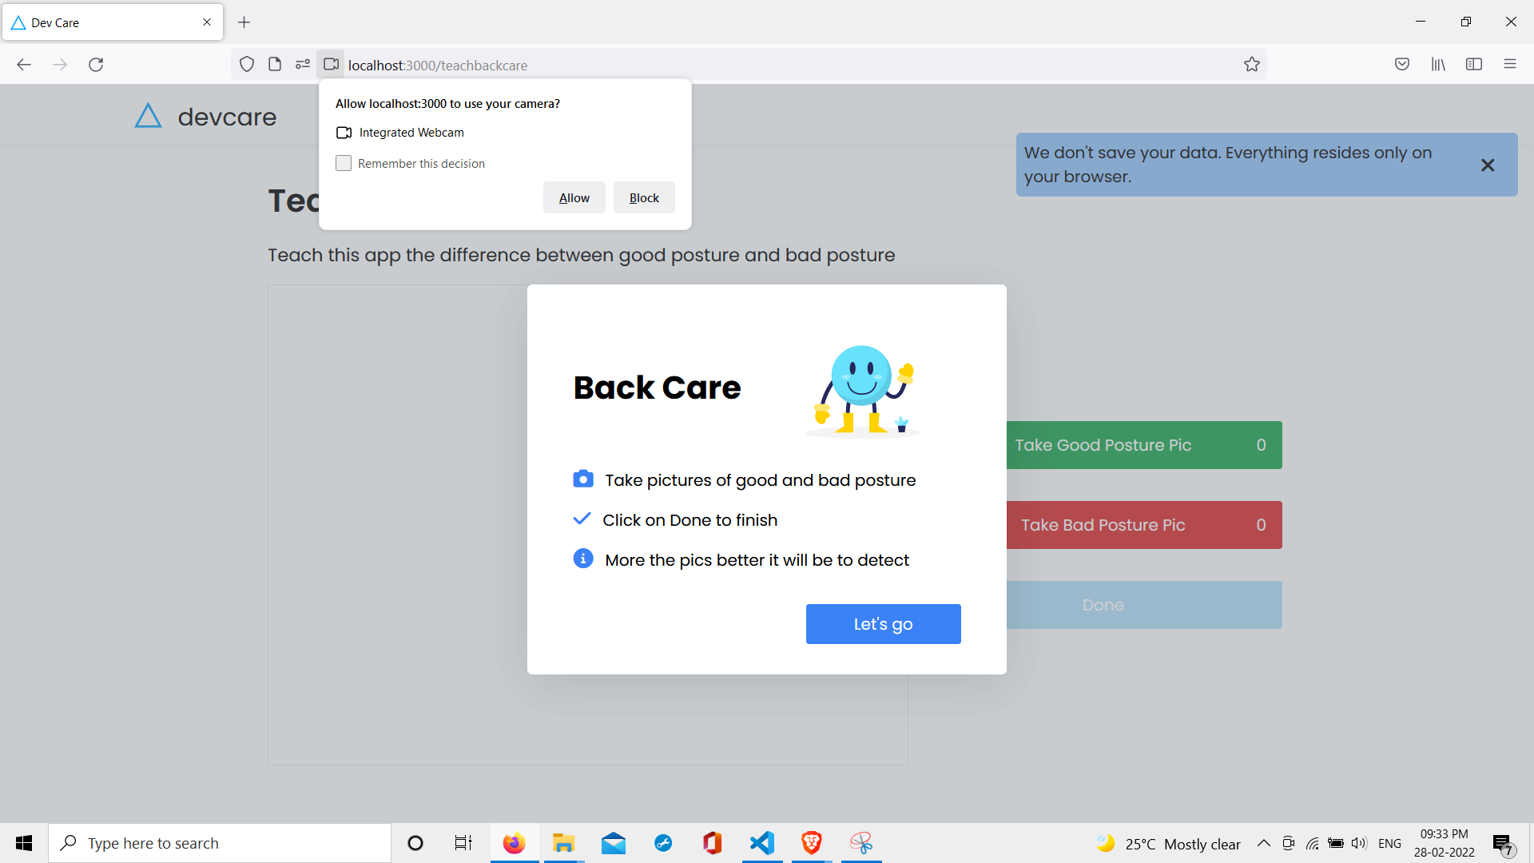Open a new browser tab
The height and width of the screenshot is (863, 1534).
[x=244, y=22]
